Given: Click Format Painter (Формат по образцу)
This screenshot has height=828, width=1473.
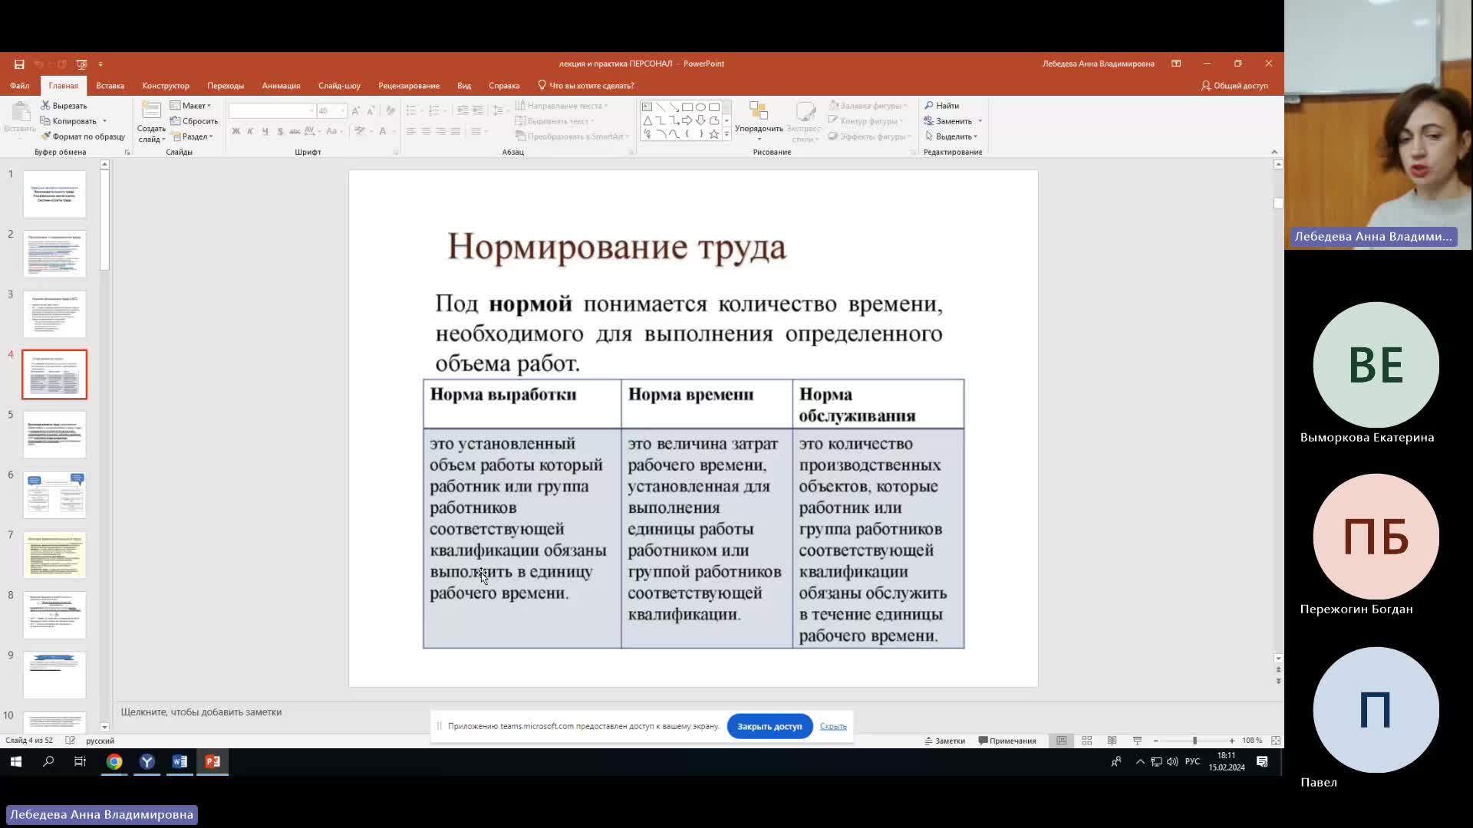Looking at the screenshot, I should [83, 136].
